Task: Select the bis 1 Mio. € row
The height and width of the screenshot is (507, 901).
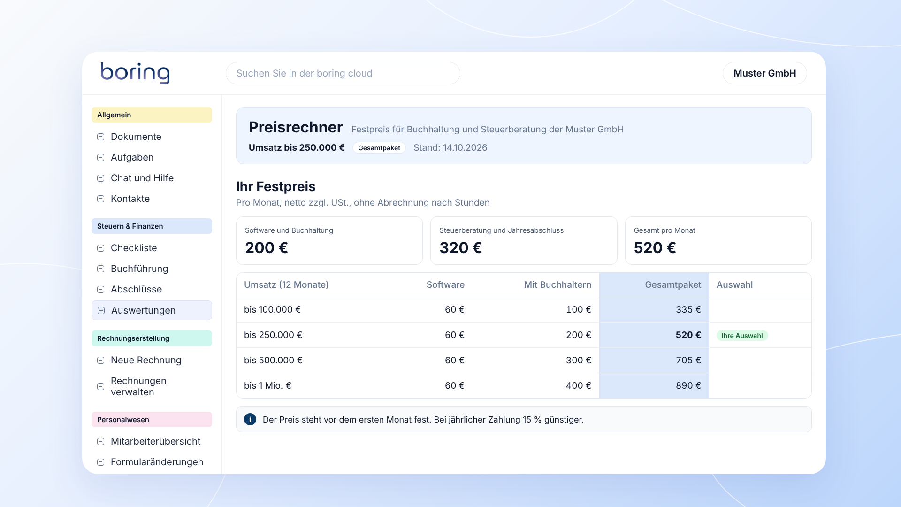Action: (524, 386)
